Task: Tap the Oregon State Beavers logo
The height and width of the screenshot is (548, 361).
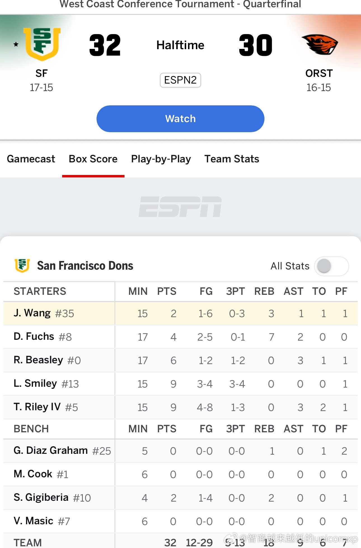Action: 320,44
